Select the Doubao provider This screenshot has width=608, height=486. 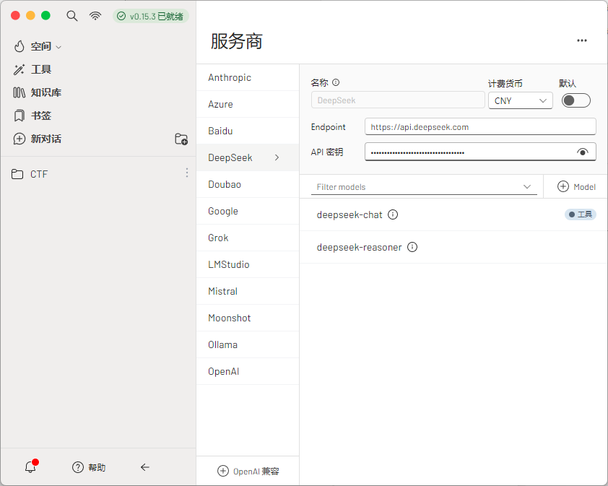248,184
